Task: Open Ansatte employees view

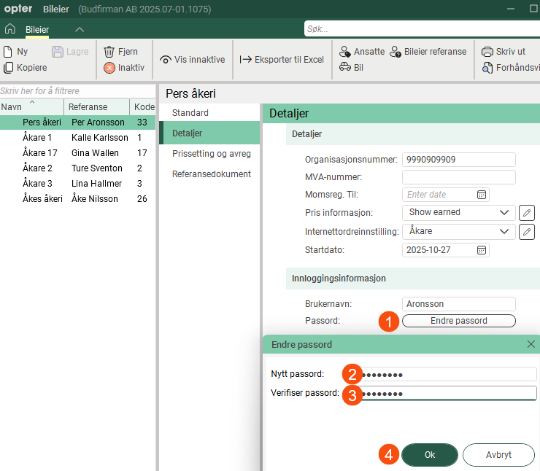Action: [362, 52]
